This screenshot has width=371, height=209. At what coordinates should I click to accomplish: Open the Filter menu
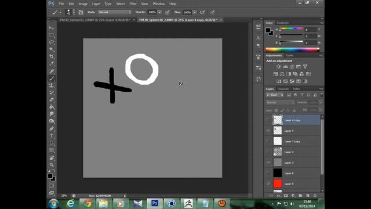click(x=133, y=4)
